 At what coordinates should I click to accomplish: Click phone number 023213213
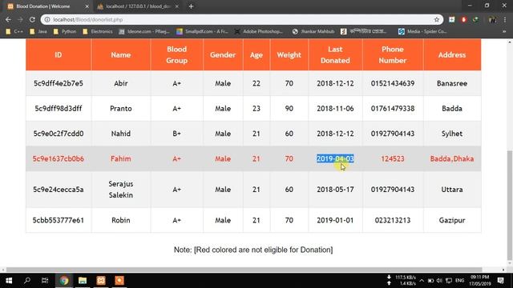pos(393,221)
